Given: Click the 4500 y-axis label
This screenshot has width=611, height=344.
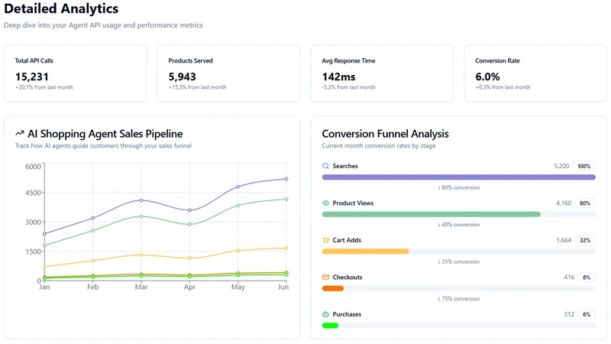Looking at the screenshot, I should point(33,193).
